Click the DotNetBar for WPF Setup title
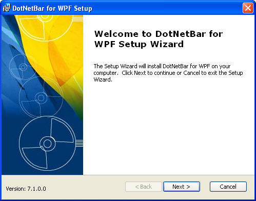 [x=52, y=8]
